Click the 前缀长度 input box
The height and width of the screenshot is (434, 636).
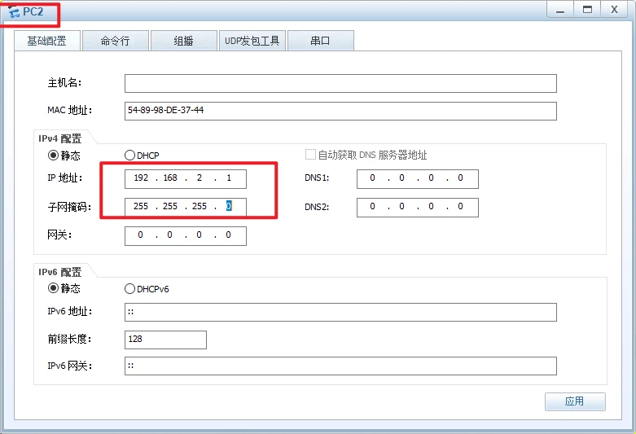coord(165,340)
